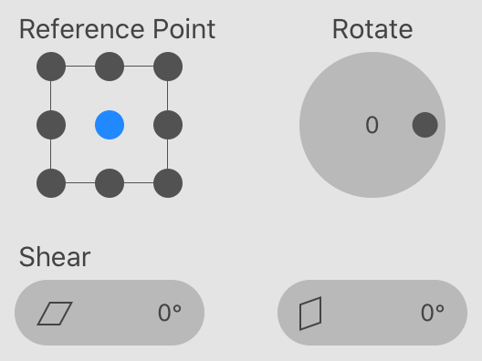Click the blue center reference point

pyautogui.click(x=110, y=125)
